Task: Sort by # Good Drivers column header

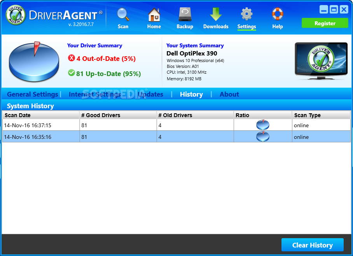Action: pyautogui.click(x=118, y=115)
